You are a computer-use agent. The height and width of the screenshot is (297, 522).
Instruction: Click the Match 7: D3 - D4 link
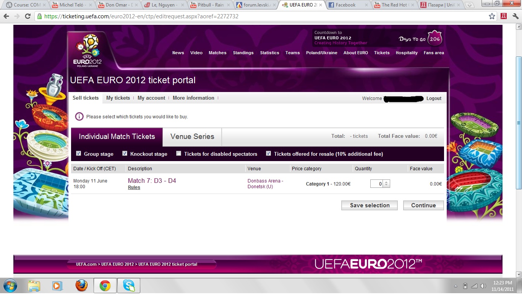(x=152, y=181)
